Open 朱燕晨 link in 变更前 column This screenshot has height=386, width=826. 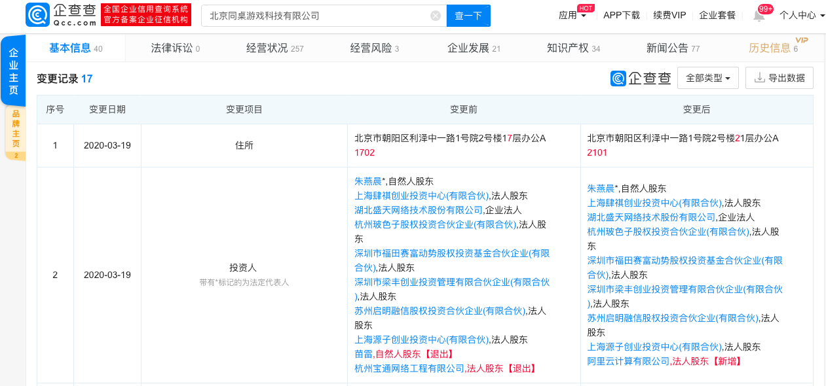click(x=368, y=181)
